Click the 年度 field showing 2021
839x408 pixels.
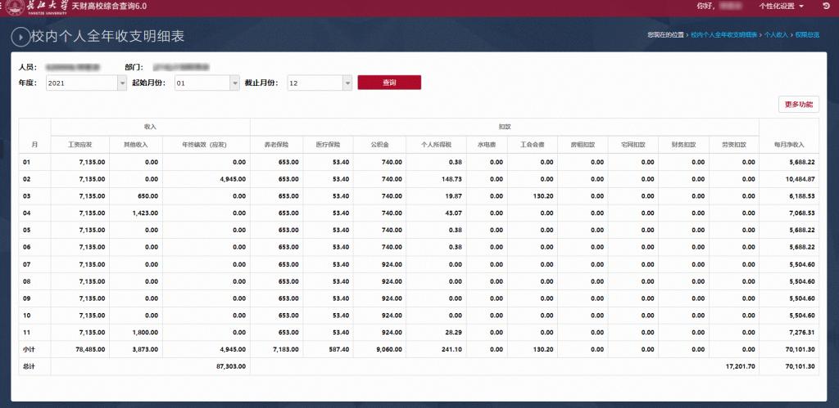point(80,83)
